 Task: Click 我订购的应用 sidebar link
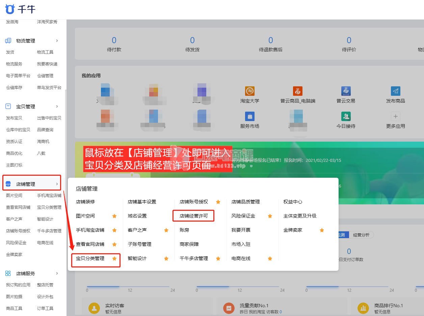(18, 285)
